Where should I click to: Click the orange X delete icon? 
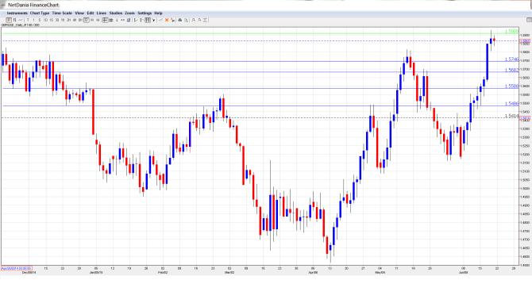tap(167, 21)
